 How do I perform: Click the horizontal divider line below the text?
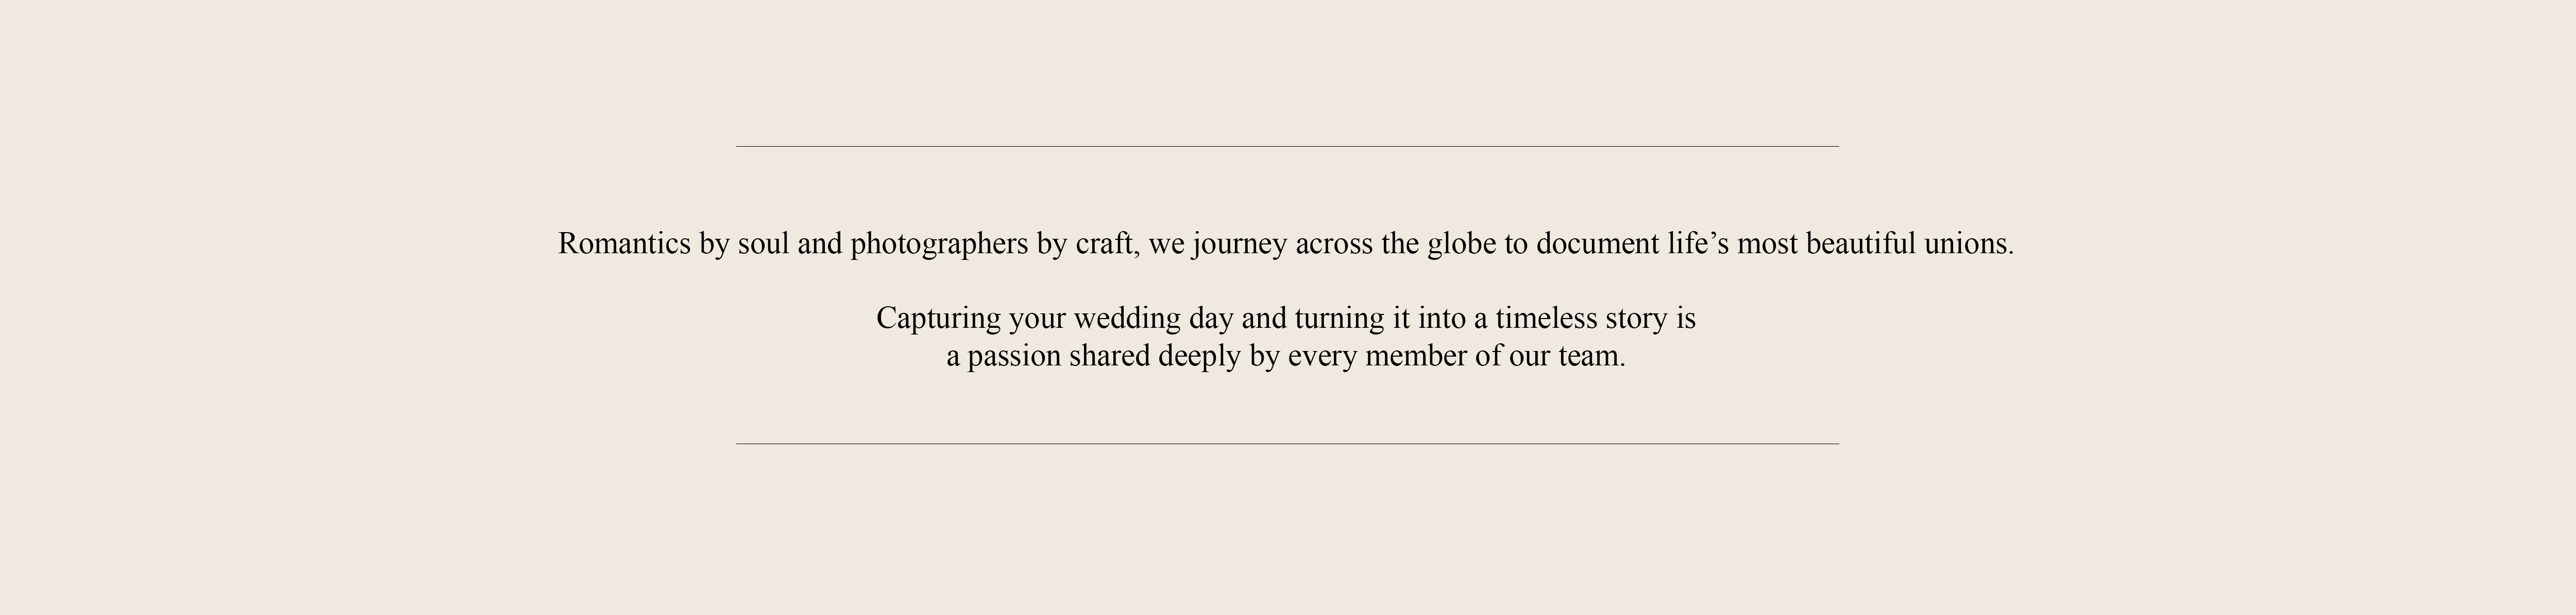point(1287,444)
